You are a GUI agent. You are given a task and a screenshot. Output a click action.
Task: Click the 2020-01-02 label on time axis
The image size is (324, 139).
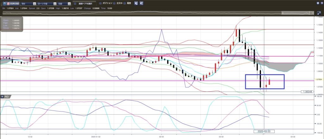tap(96, 136)
